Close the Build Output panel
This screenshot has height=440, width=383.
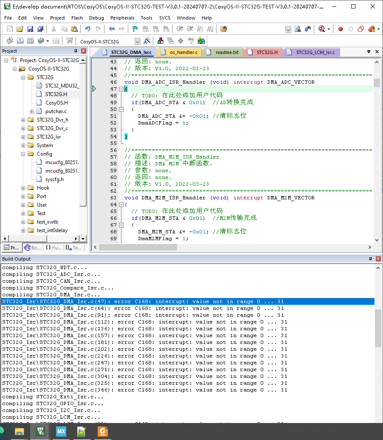click(x=378, y=259)
